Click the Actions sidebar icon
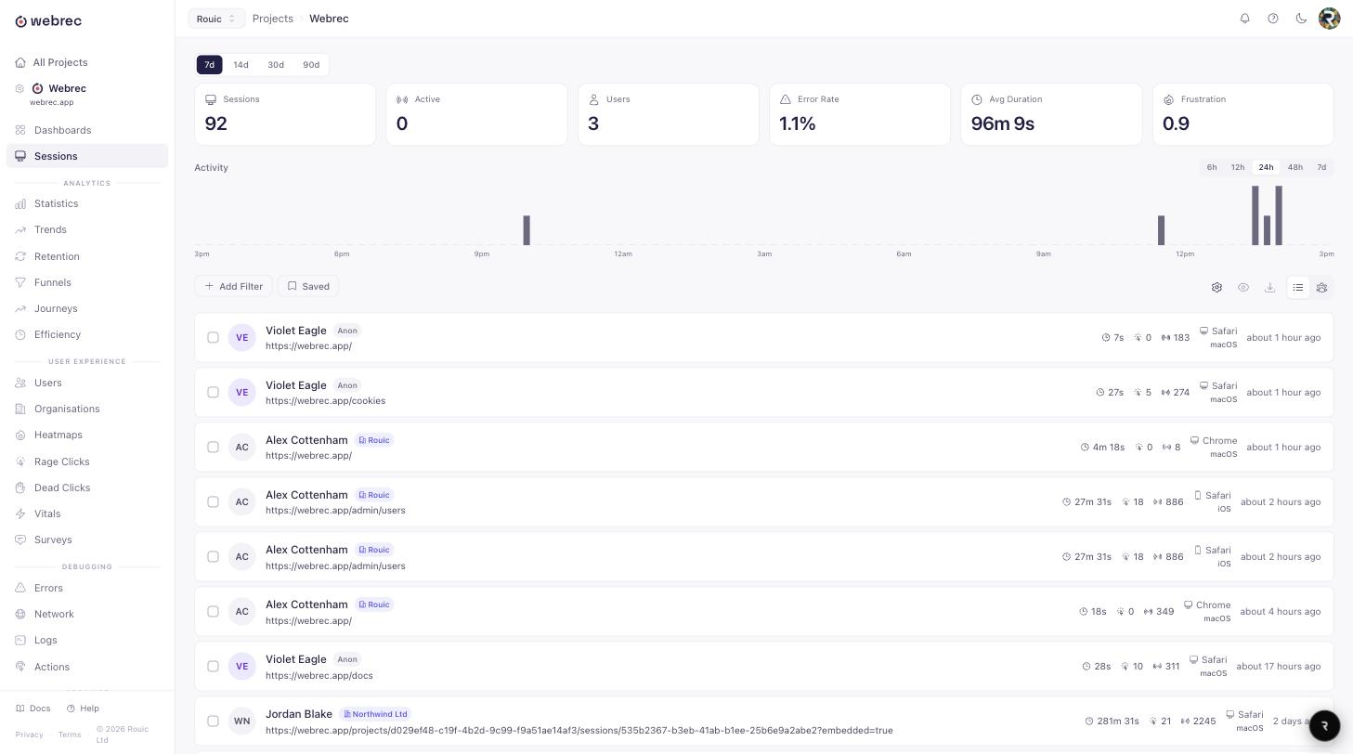 point(20,667)
